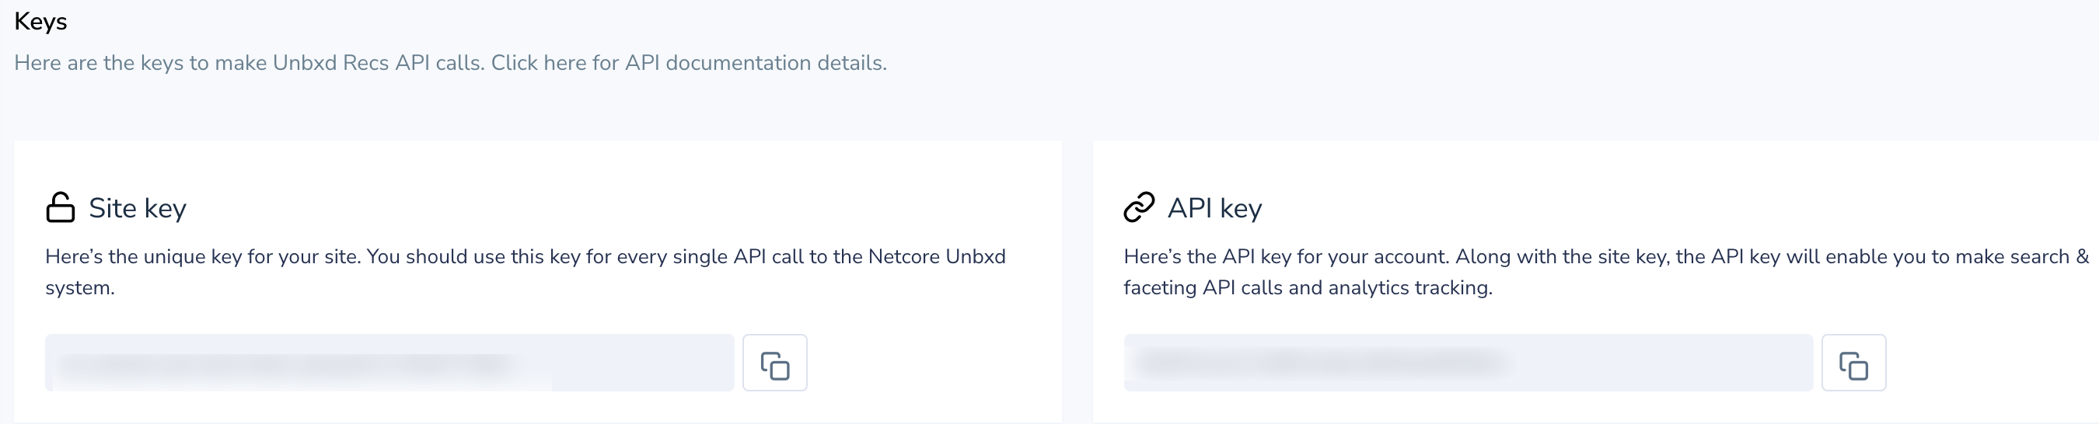Click "Here's the API key for your account" text

coord(1285,257)
